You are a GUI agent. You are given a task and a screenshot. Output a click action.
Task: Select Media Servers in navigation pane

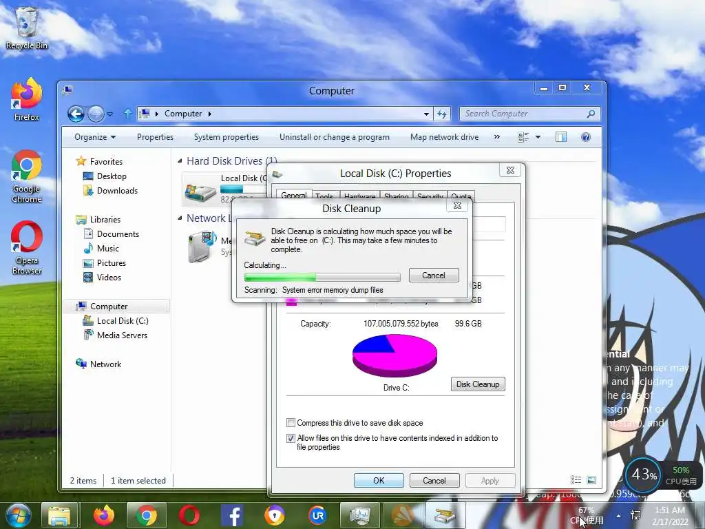click(116, 335)
